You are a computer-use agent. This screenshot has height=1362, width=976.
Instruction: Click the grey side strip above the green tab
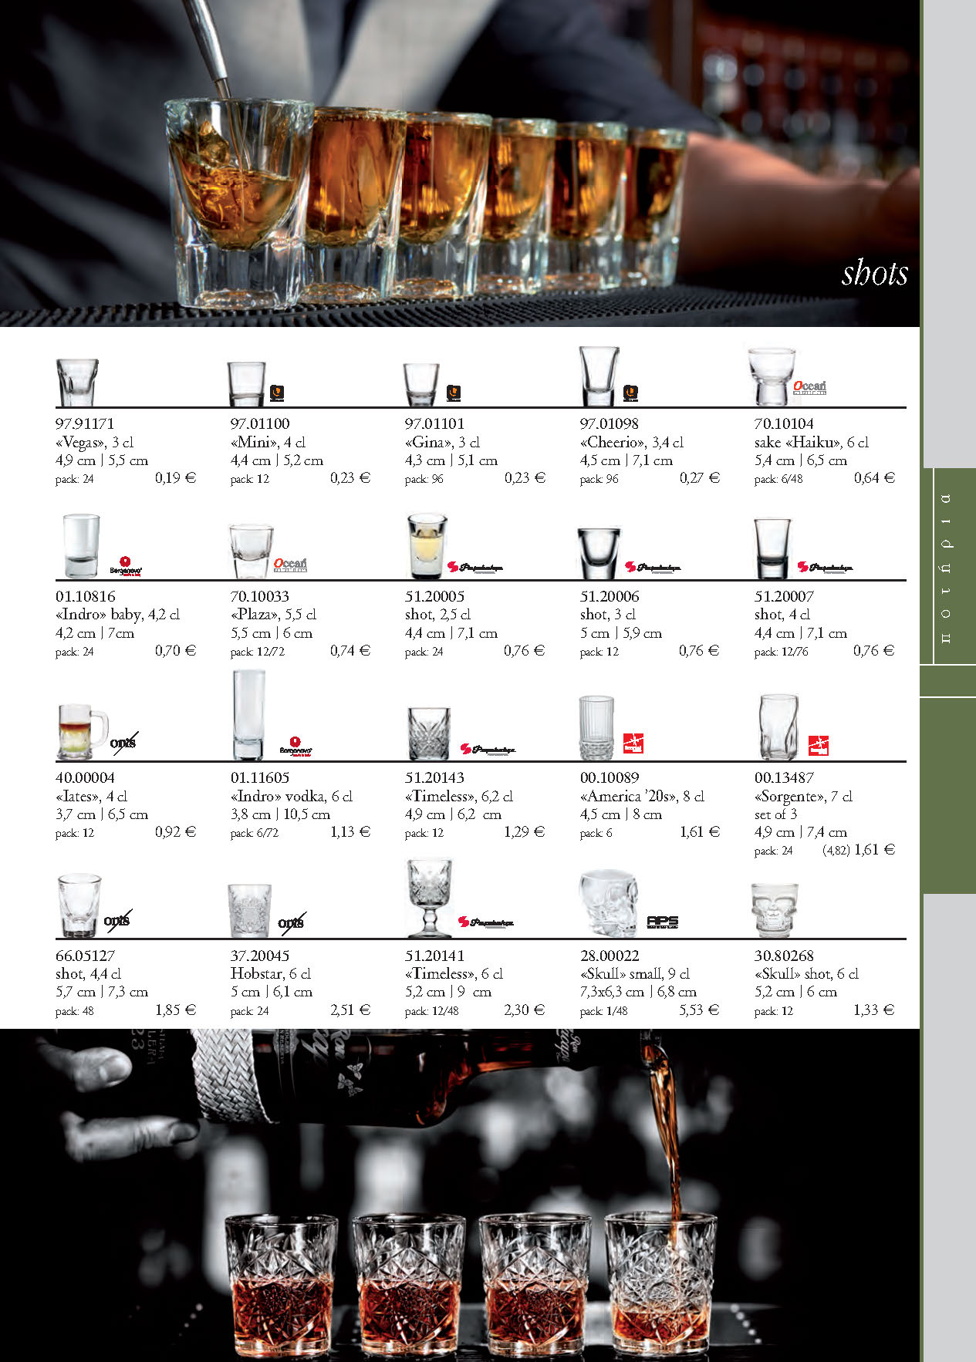coord(948,231)
